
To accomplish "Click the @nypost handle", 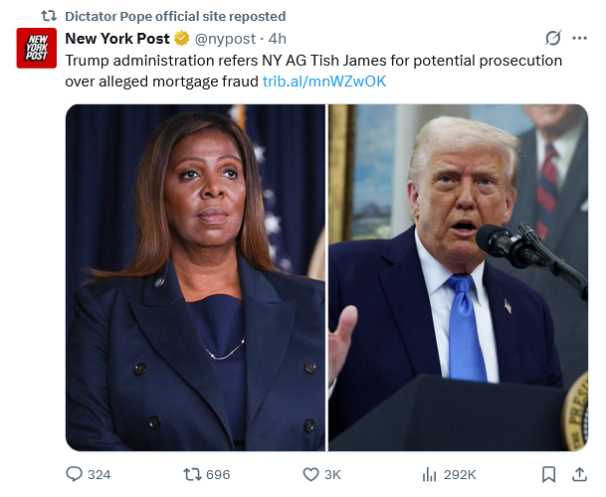I will coord(225,39).
